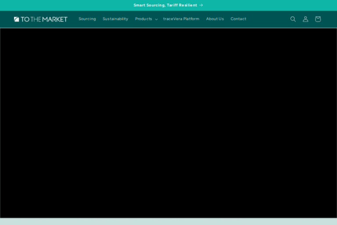
Task: Open the shopping cart bag icon
Action: (318, 19)
